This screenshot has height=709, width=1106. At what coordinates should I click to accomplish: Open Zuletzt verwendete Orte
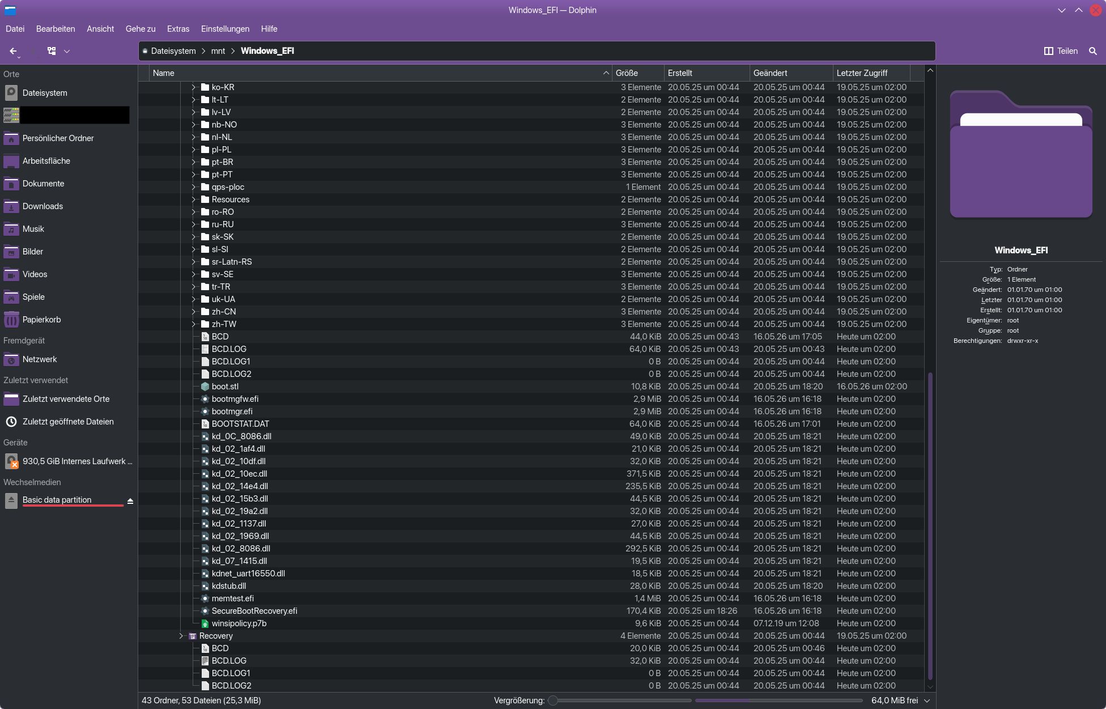(x=68, y=399)
